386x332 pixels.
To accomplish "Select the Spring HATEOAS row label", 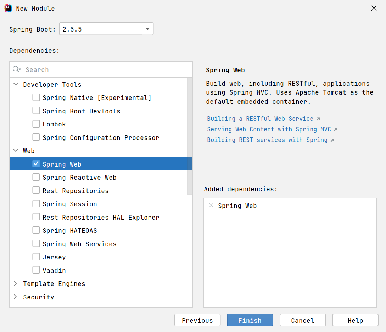I will coord(70,231).
